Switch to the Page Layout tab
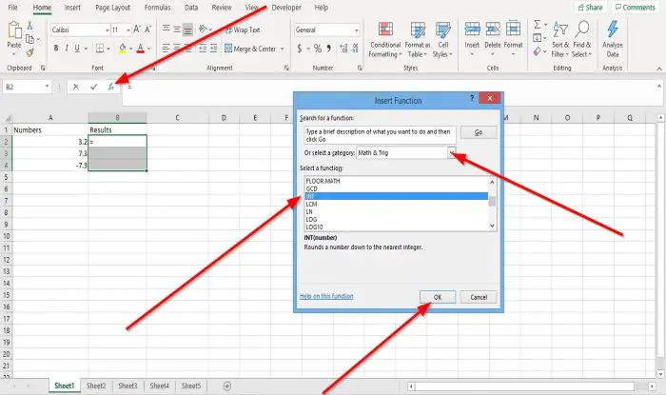Viewport: 666px width, 395px height. [112, 8]
